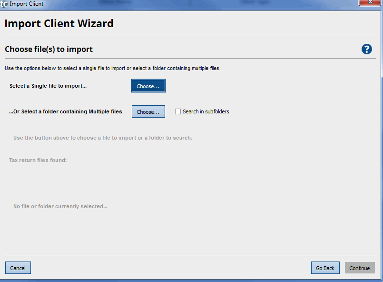Click the 'Or Select a folder containing Multiple files' label
Viewport: 383px width, 282px height.
pyautogui.click(x=66, y=112)
